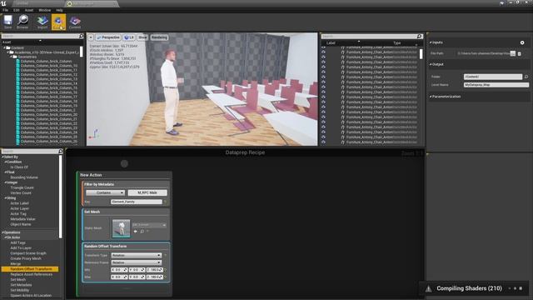Open the Reference Frame Relative dropdown
The height and width of the screenshot is (300, 533).
(137, 262)
